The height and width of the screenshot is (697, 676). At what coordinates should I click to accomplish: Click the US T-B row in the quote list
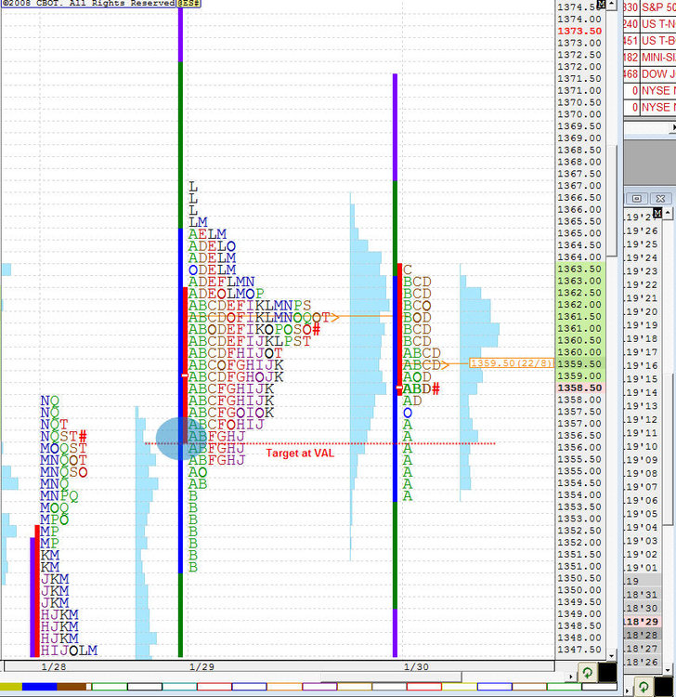click(650, 41)
